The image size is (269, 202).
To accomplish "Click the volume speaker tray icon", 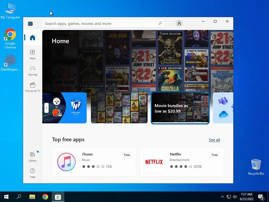I will click(x=235, y=197).
